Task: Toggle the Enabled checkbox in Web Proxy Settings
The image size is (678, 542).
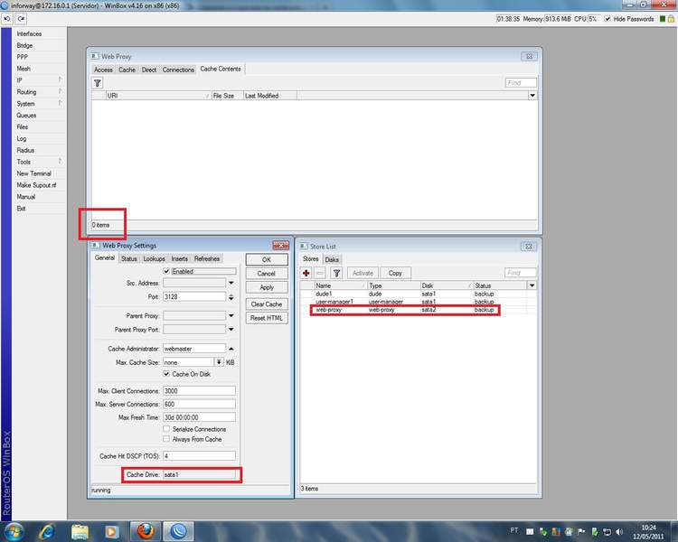Action: tap(166, 271)
